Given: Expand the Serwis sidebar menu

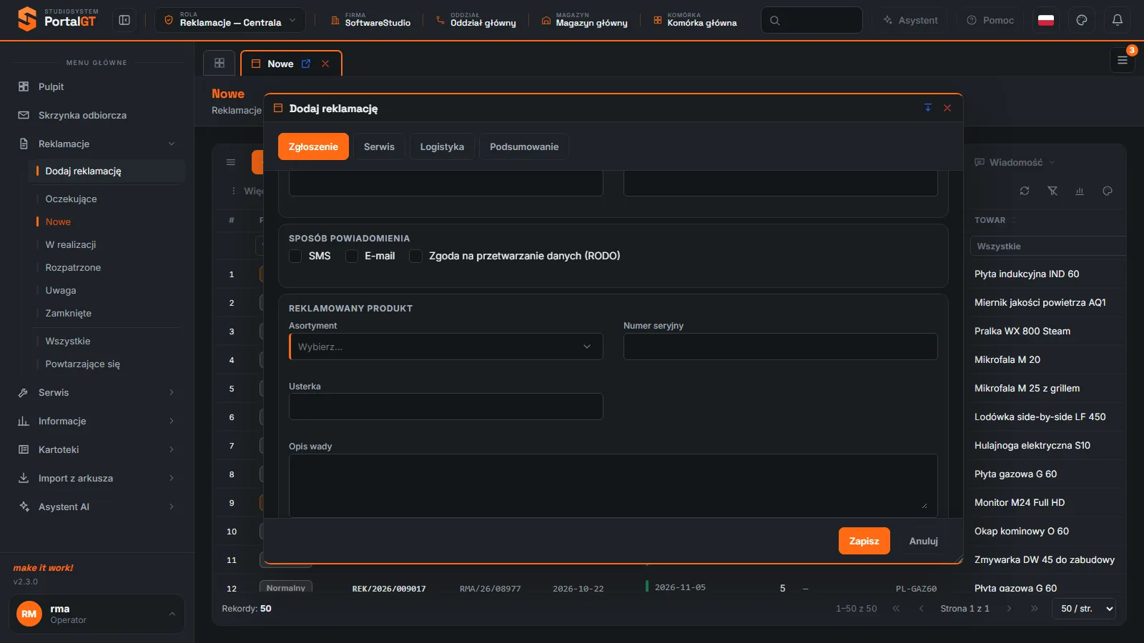Looking at the screenshot, I should (97, 392).
